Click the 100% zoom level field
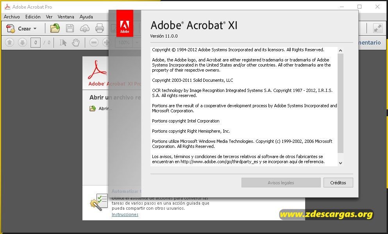The image size is (388, 234). 124,43
